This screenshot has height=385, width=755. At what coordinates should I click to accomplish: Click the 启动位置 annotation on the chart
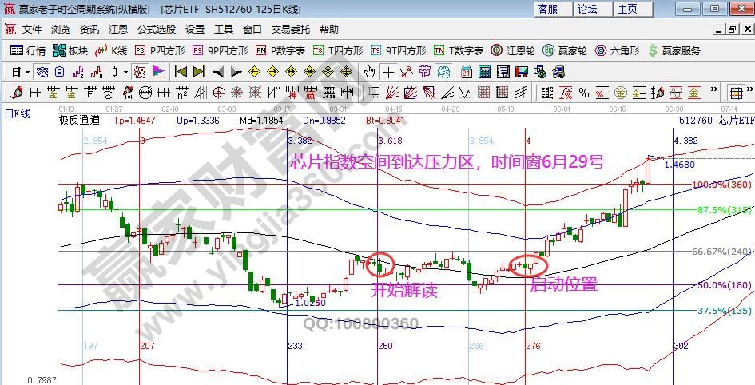coord(564,285)
